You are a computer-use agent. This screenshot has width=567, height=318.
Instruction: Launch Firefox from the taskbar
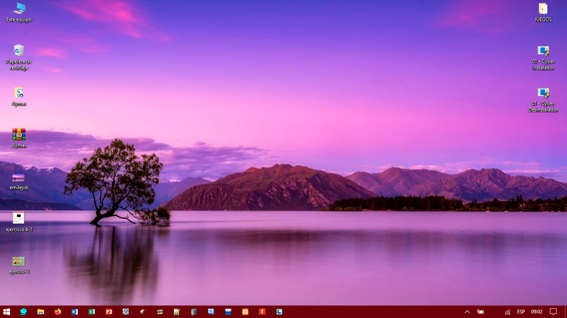[x=57, y=311]
